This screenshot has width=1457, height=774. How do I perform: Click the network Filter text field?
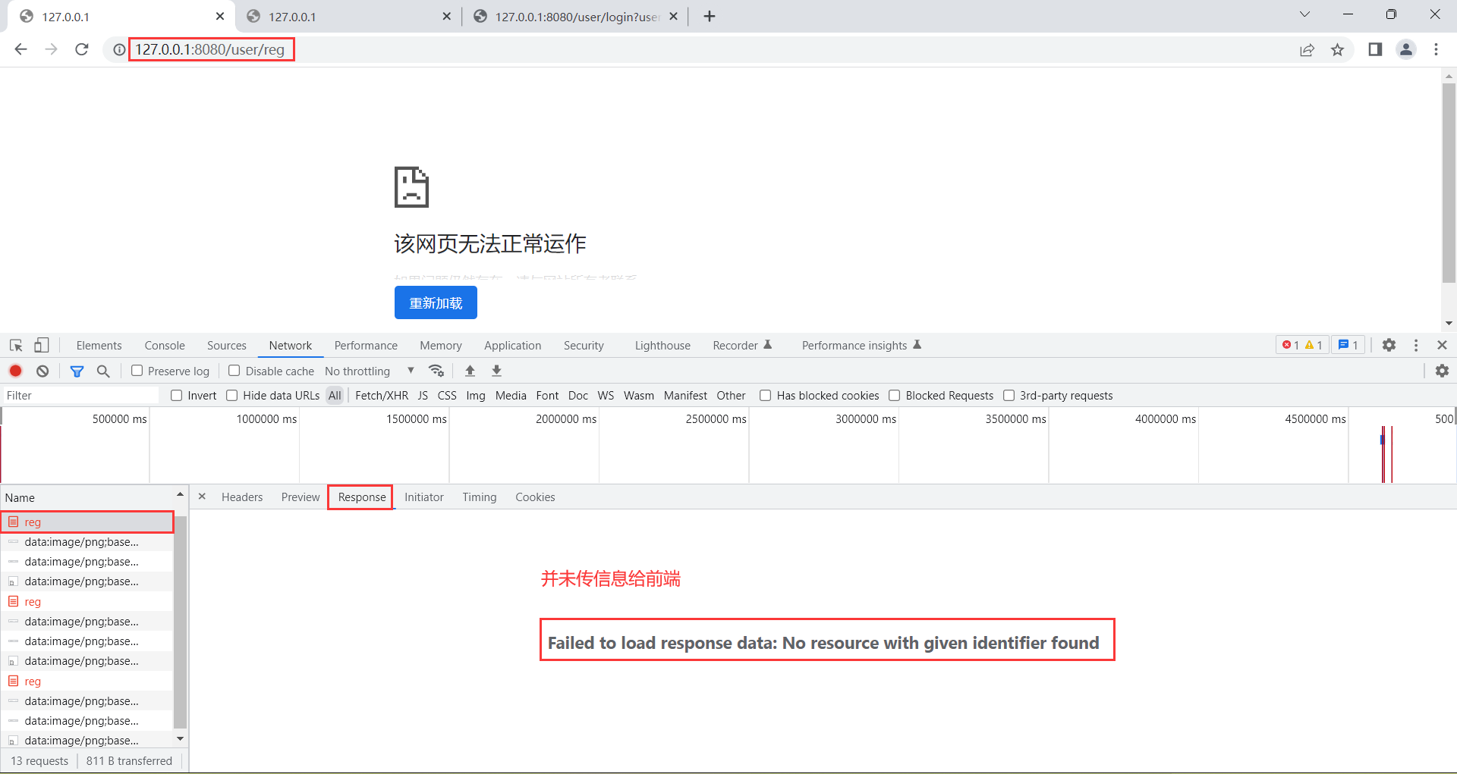pyautogui.click(x=80, y=396)
